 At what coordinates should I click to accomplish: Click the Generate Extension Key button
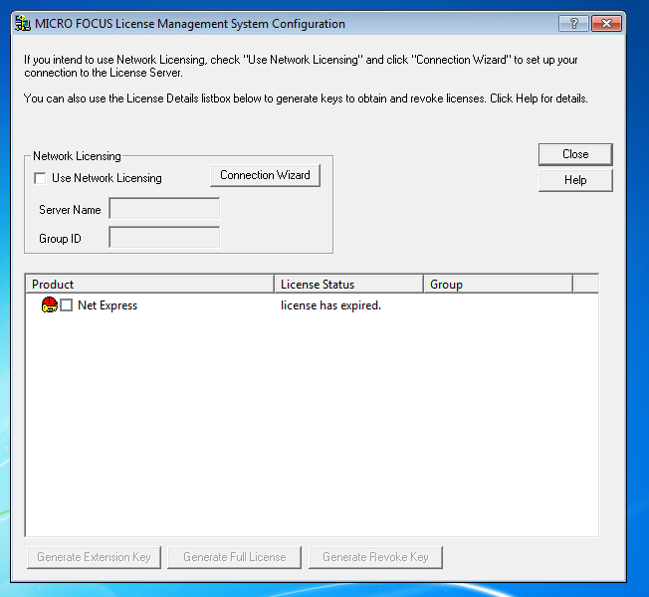point(94,557)
